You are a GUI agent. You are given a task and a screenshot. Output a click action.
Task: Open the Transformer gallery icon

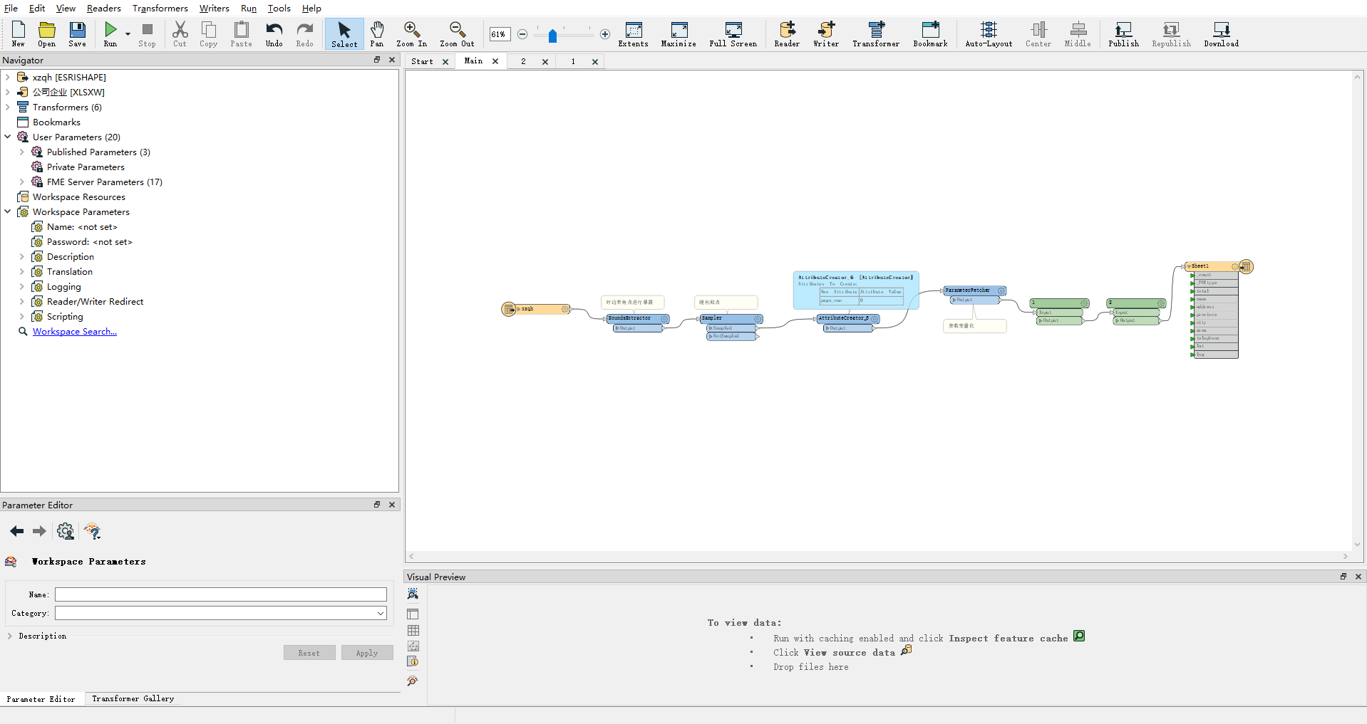click(x=875, y=33)
